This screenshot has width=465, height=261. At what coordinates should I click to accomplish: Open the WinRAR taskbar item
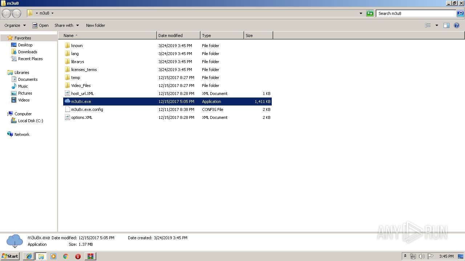pos(90,256)
